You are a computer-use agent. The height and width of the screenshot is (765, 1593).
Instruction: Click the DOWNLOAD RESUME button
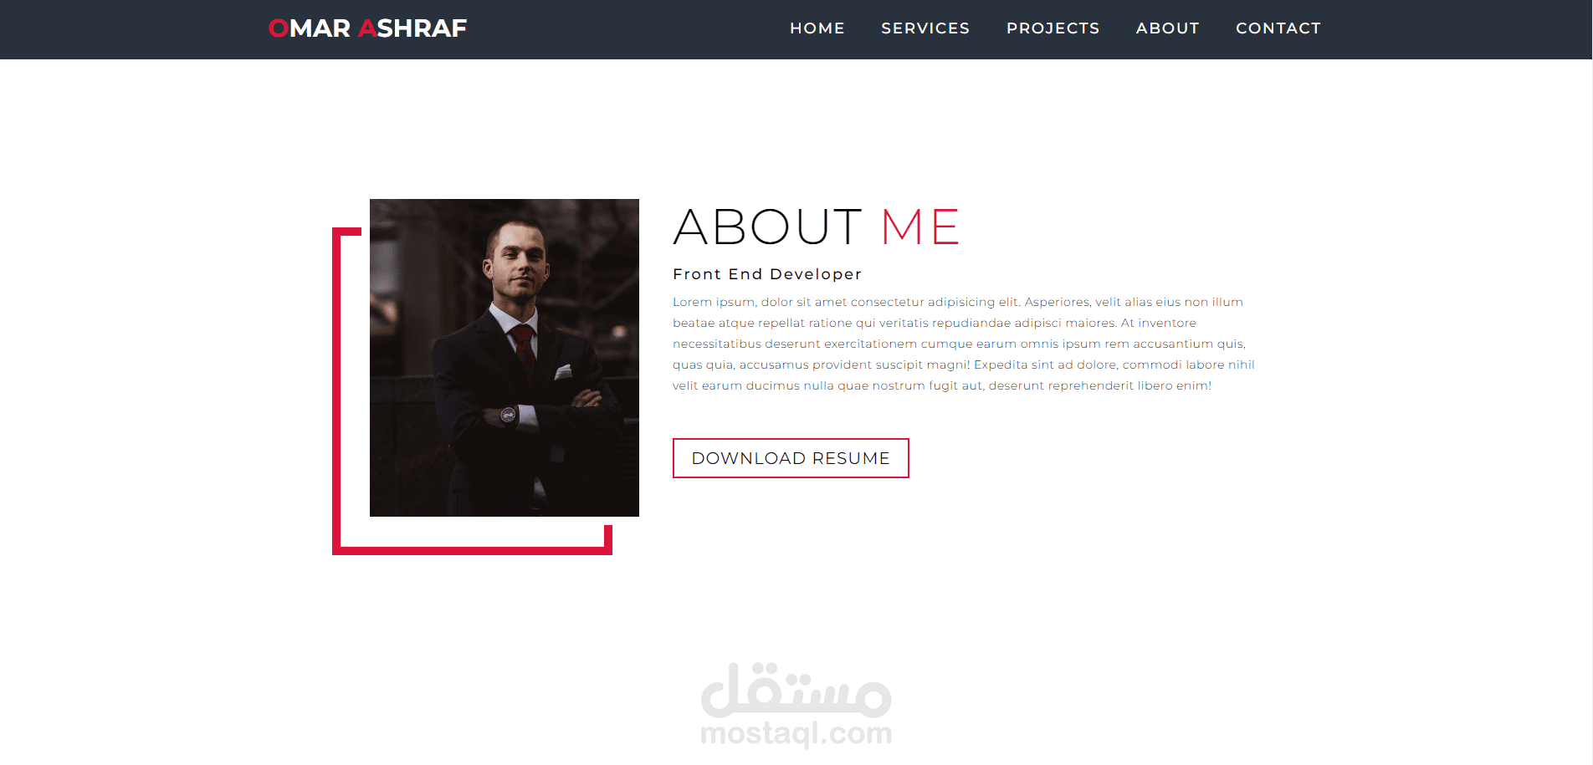791,458
